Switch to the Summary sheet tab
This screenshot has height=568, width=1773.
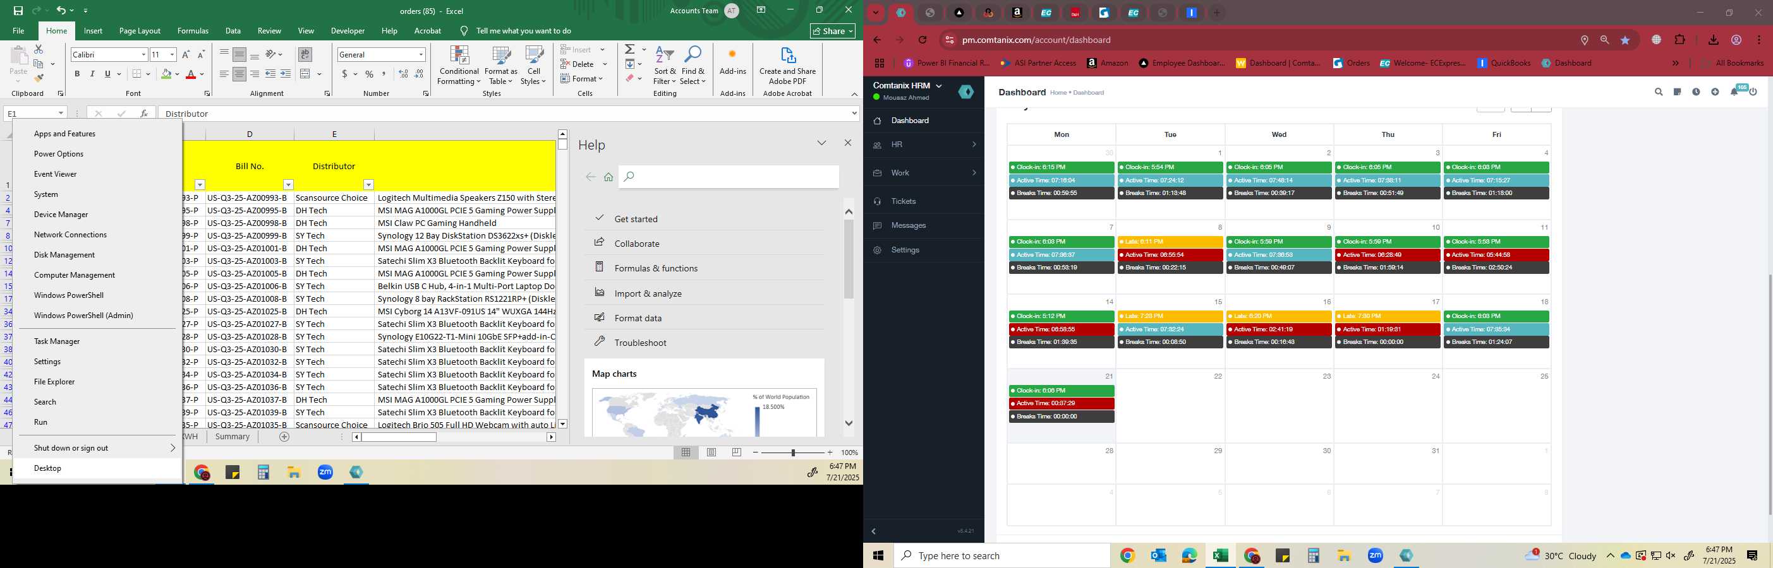pos(233,437)
